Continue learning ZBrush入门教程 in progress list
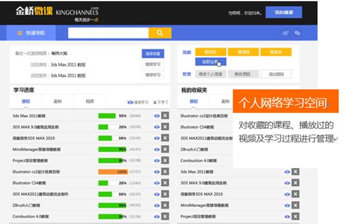The height and width of the screenshot is (224, 344). click(x=156, y=205)
